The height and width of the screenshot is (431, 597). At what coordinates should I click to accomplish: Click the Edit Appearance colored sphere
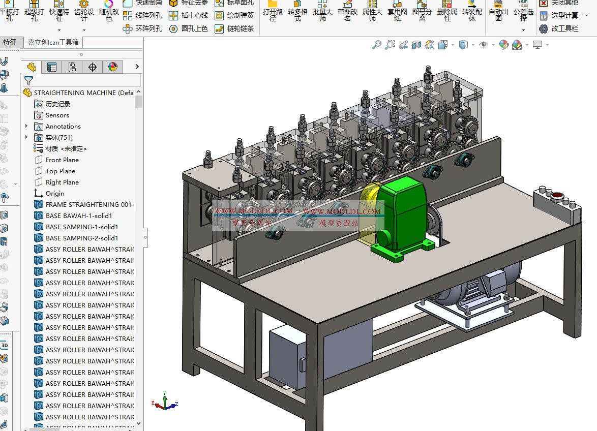503,45
